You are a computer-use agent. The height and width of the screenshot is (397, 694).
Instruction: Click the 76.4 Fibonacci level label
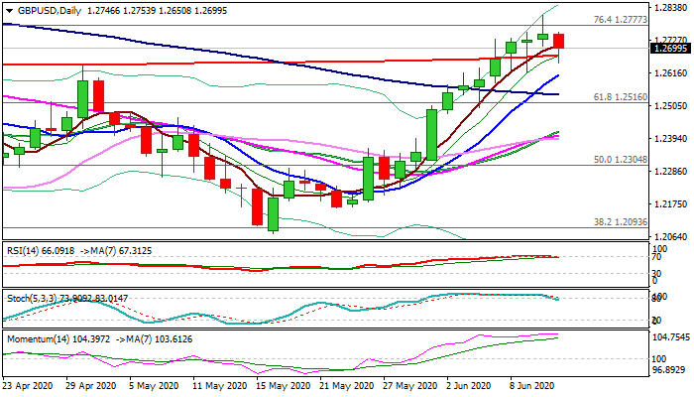click(x=620, y=19)
